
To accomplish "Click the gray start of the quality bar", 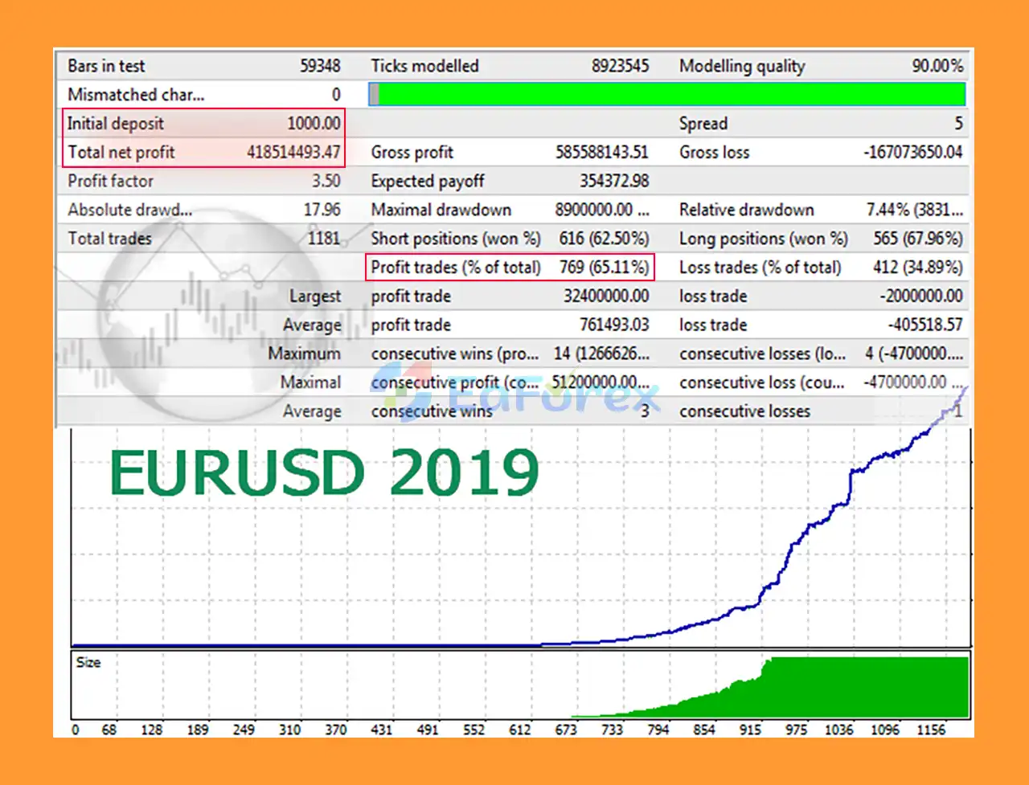I will (374, 95).
